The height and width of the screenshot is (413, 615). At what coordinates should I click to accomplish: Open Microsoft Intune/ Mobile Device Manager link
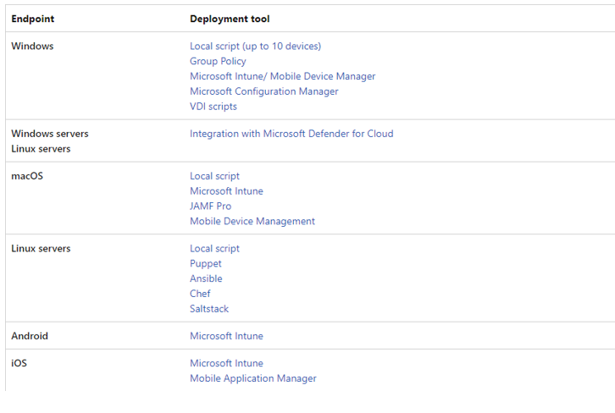pos(282,76)
